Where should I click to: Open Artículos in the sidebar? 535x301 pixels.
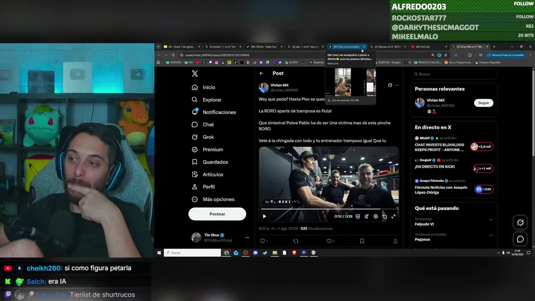(207, 174)
